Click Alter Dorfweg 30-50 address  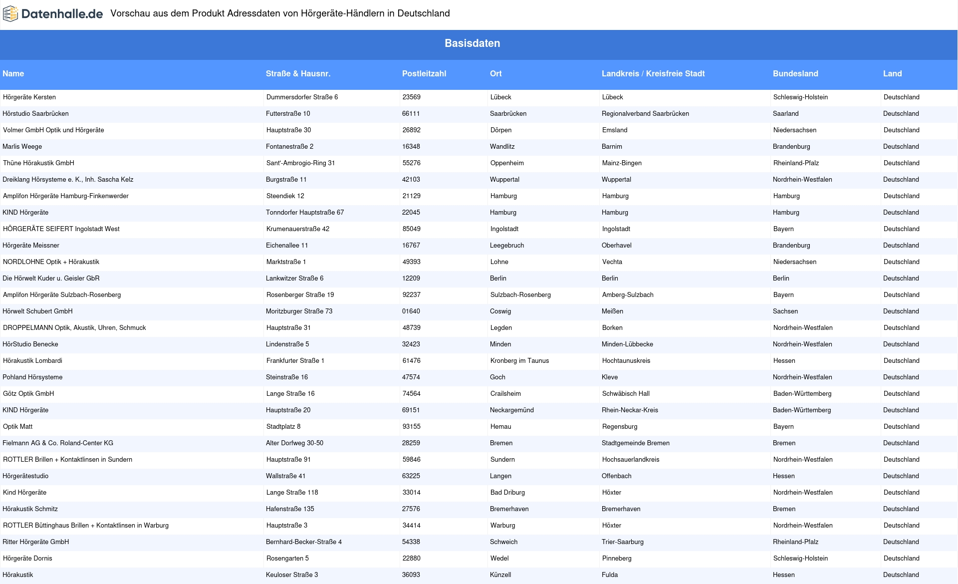(294, 443)
